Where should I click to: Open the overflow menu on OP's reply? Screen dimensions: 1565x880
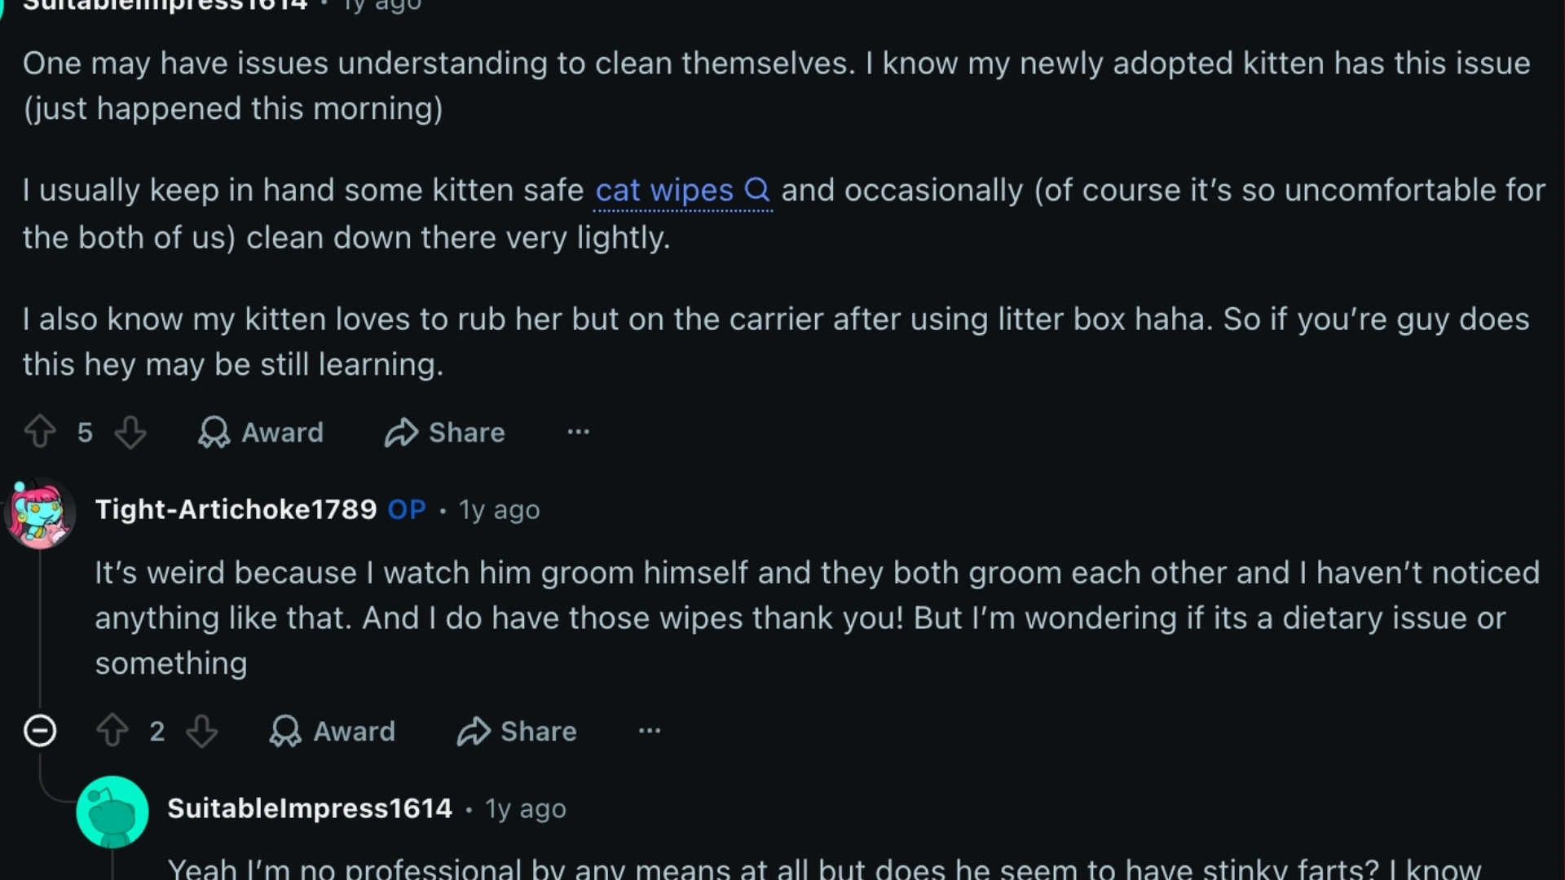coord(649,731)
